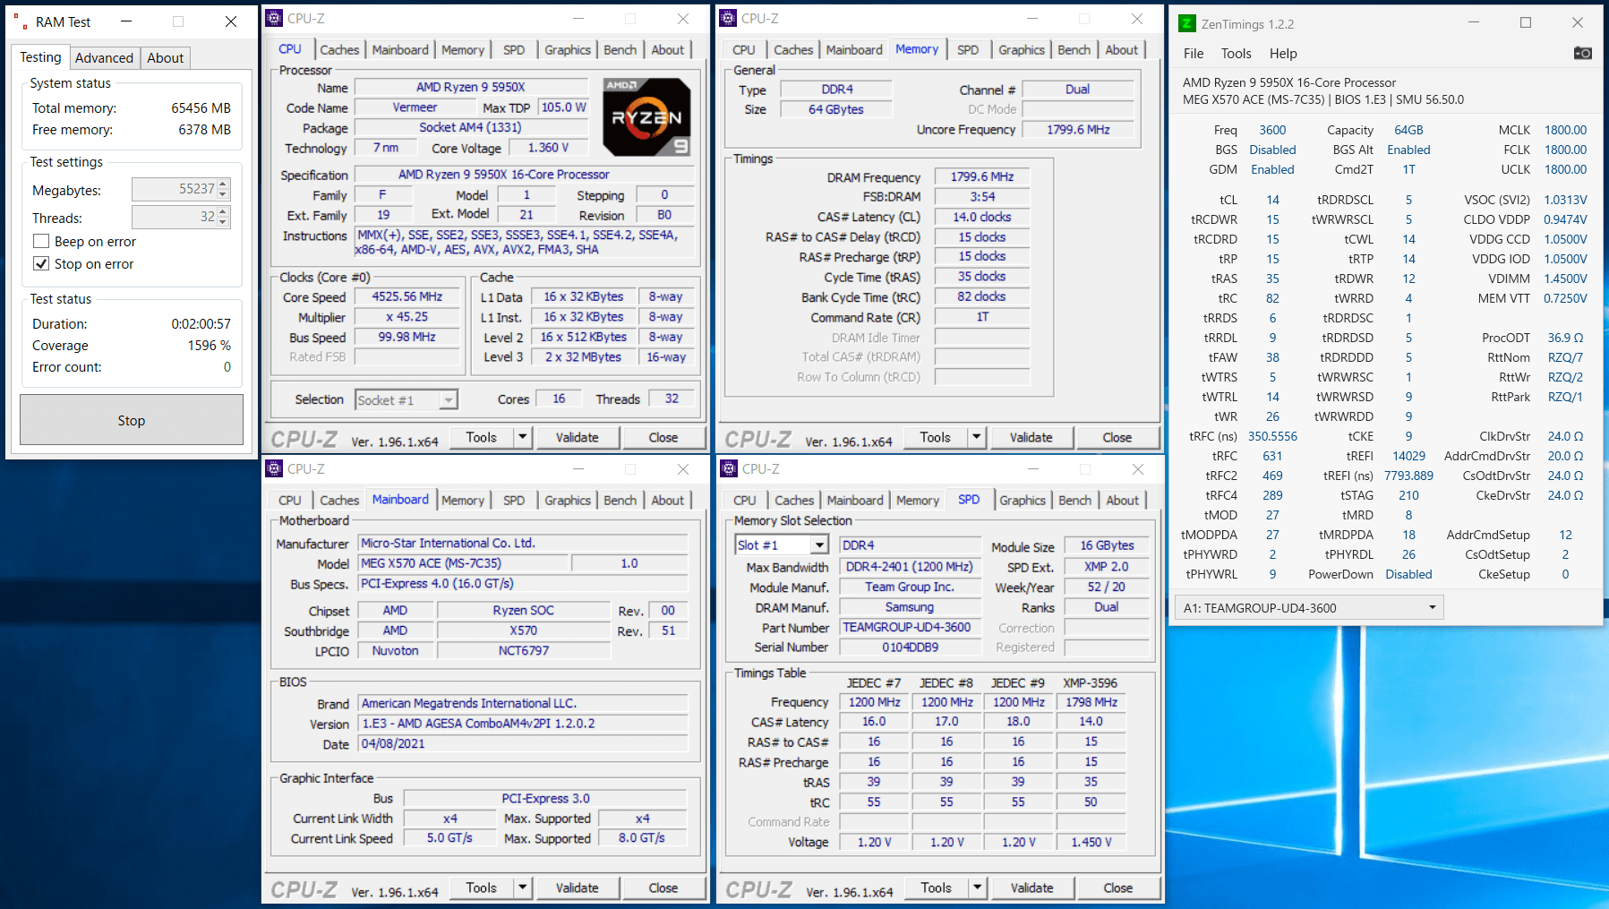
Task: Open the RAM Test About tab
Action: (x=166, y=58)
